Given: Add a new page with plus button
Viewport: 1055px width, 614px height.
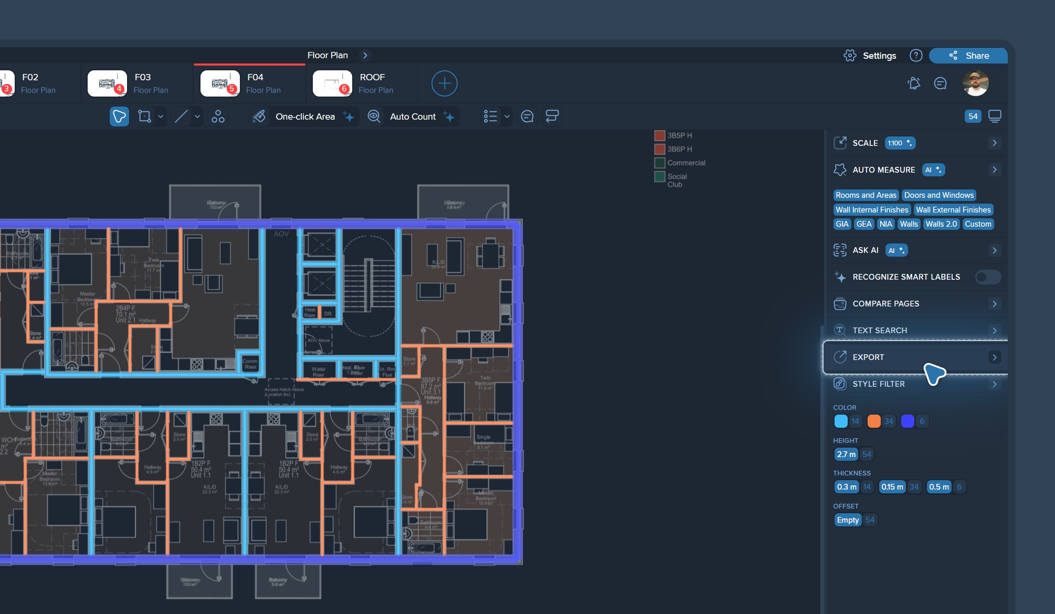Looking at the screenshot, I should (444, 83).
